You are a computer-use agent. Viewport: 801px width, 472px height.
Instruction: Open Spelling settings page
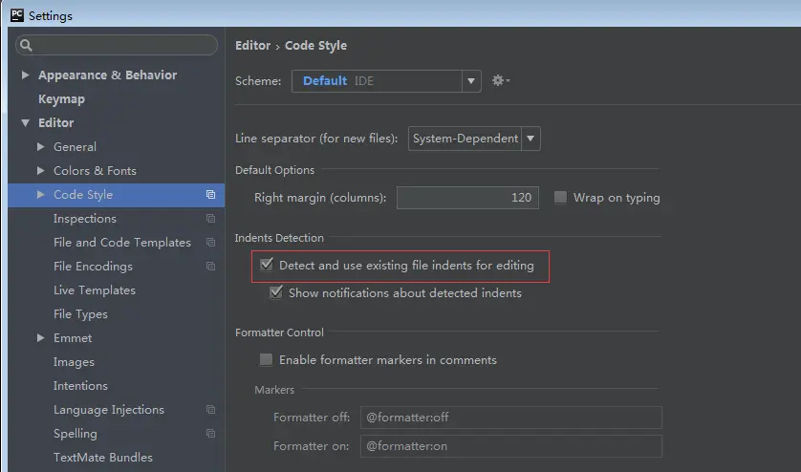[76, 434]
